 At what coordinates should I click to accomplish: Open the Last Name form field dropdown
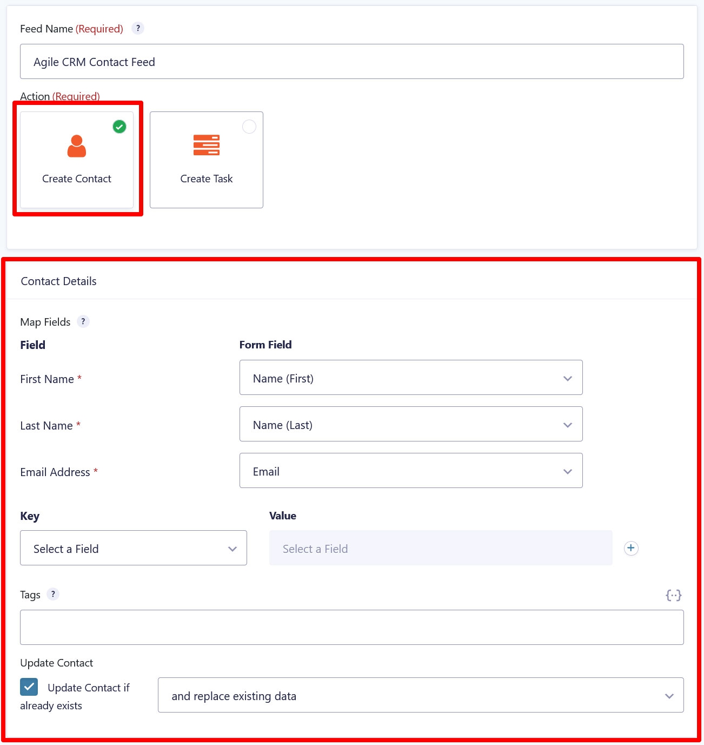coord(411,424)
